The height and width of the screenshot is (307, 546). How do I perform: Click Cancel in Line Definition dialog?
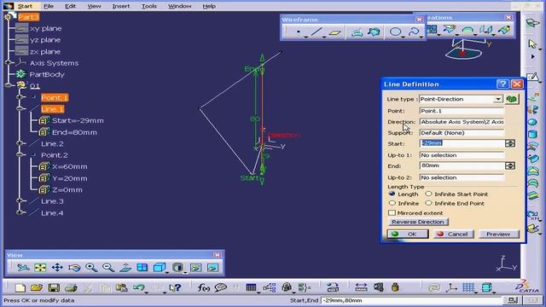[x=454, y=235]
